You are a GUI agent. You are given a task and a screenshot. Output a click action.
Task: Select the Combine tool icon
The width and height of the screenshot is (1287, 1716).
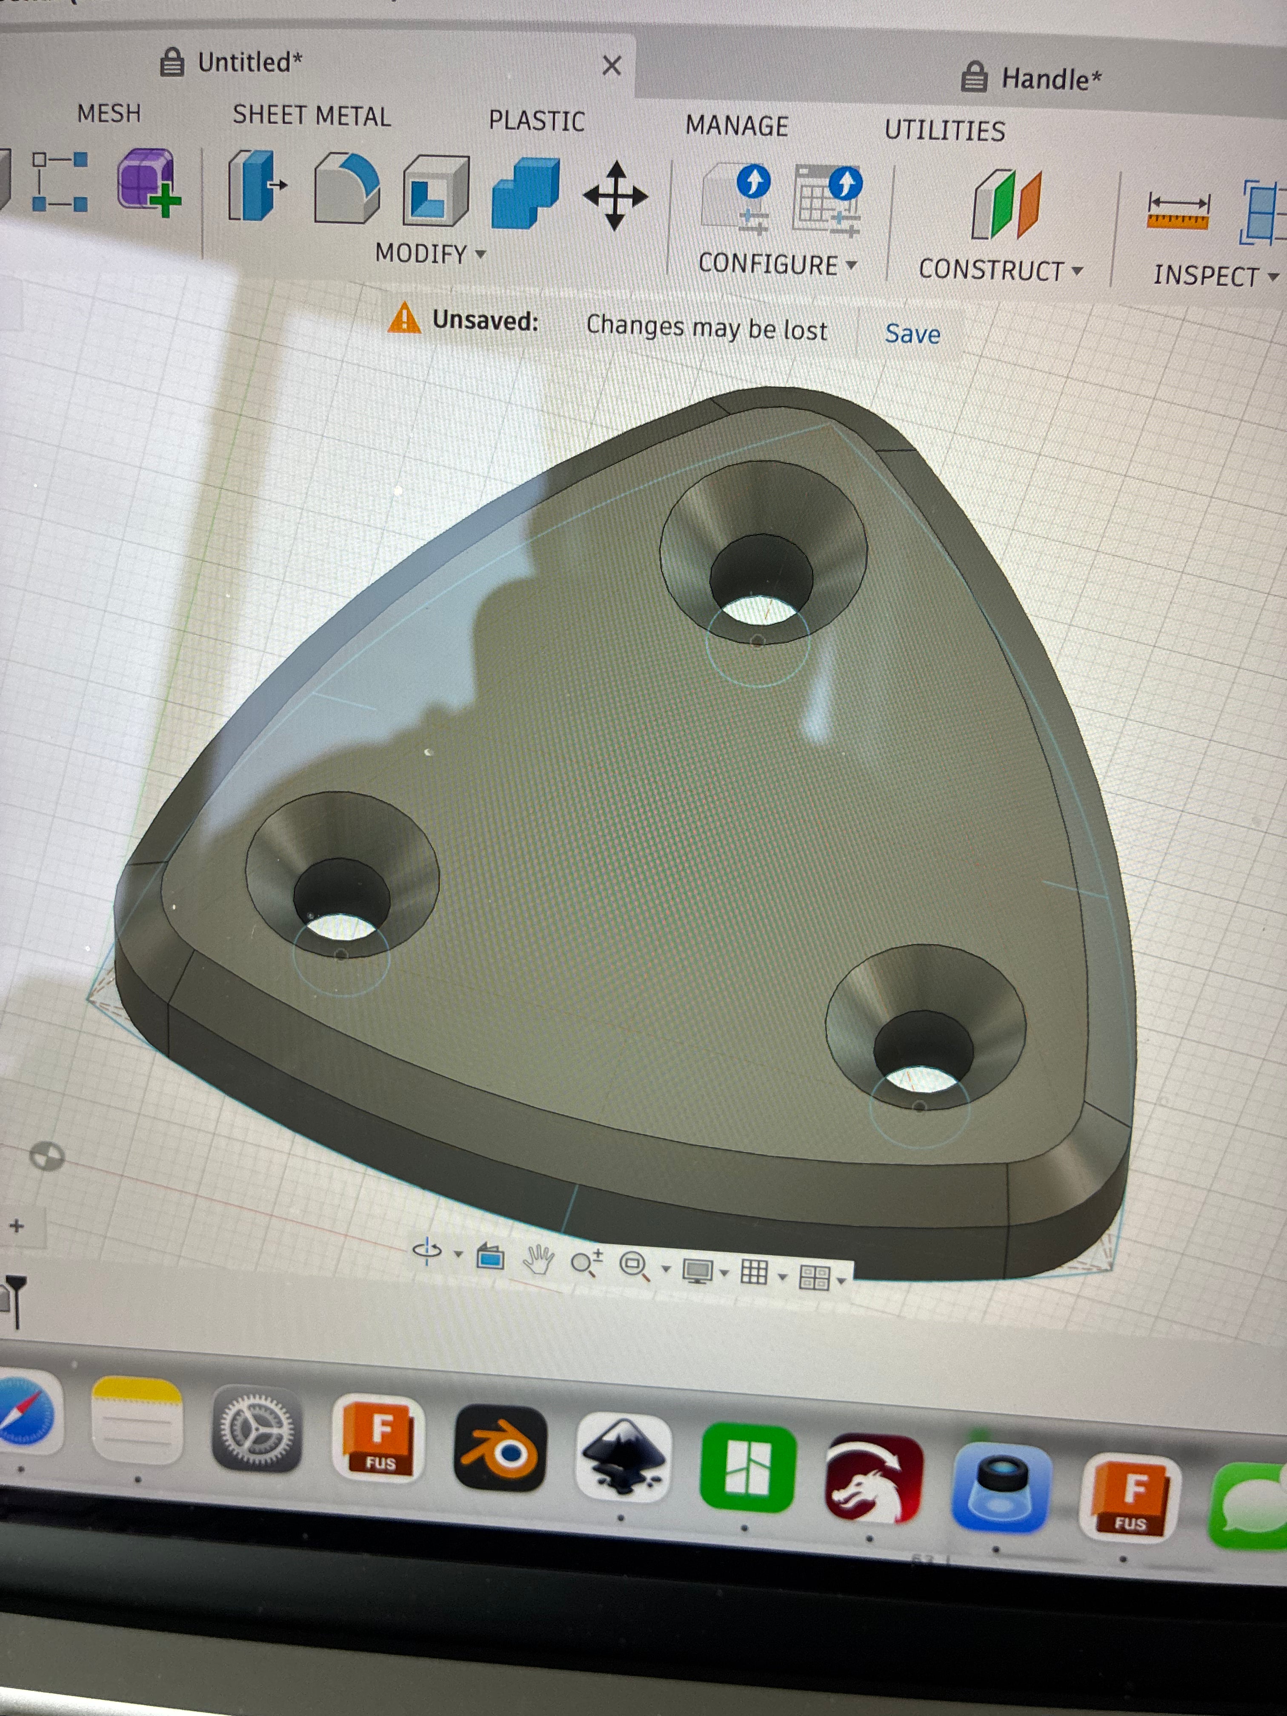point(525,193)
